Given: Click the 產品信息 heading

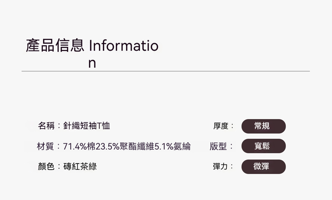Looking at the screenshot, I should (x=55, y=46).
